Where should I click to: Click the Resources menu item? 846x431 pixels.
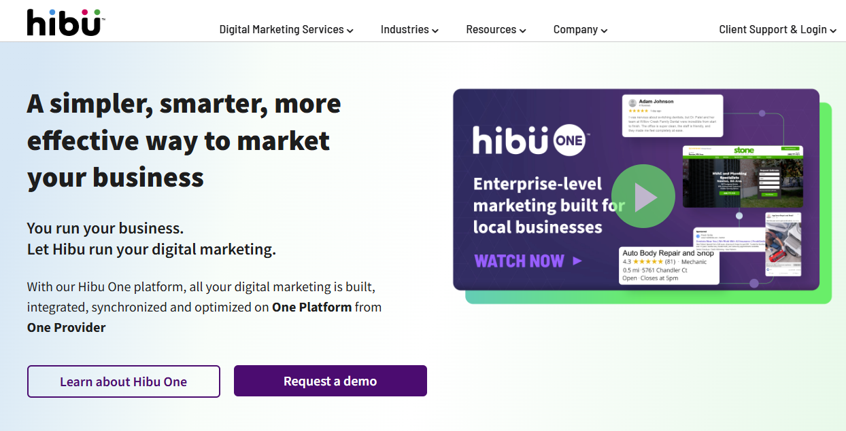tap(491, 29)
